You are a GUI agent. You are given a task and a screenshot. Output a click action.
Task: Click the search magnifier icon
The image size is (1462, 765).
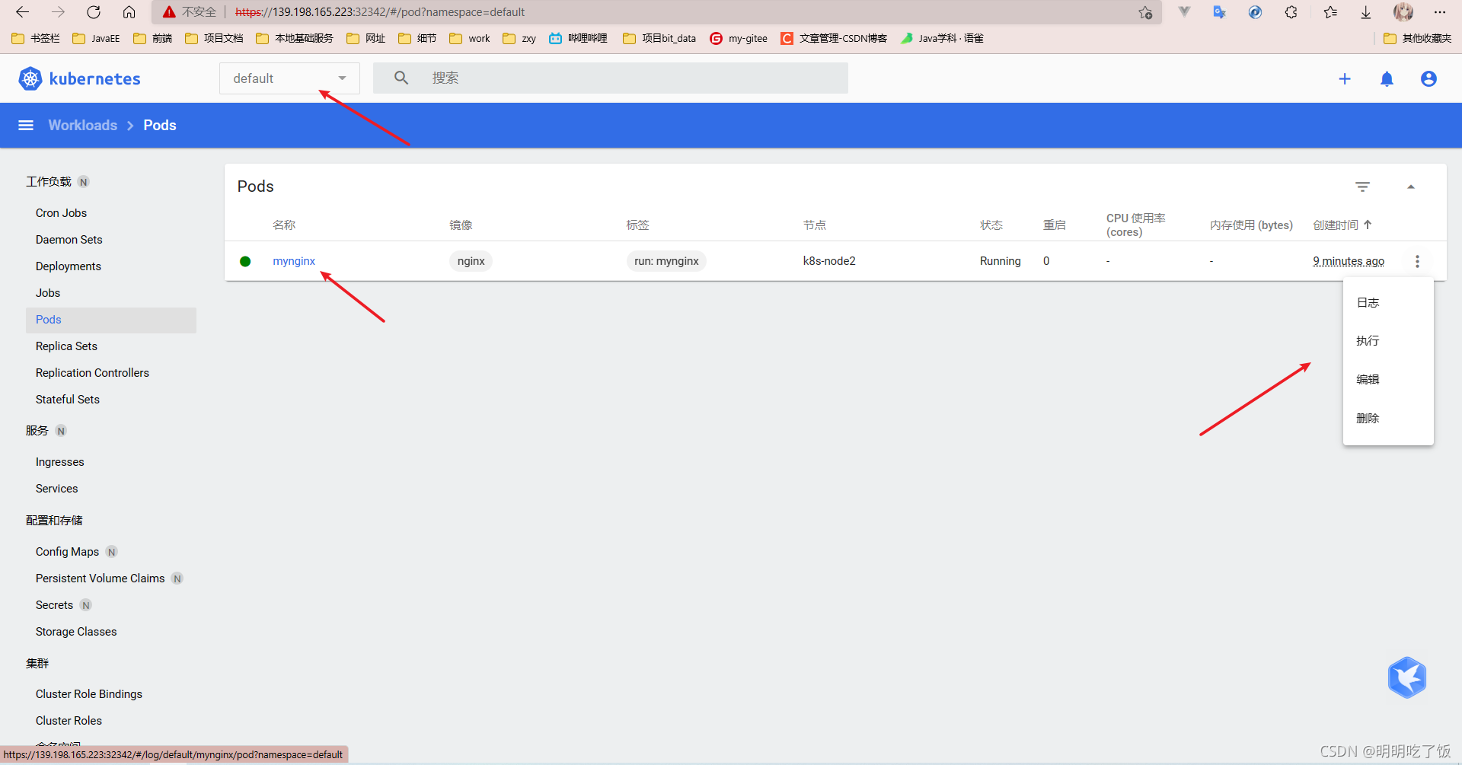point(401,78)
